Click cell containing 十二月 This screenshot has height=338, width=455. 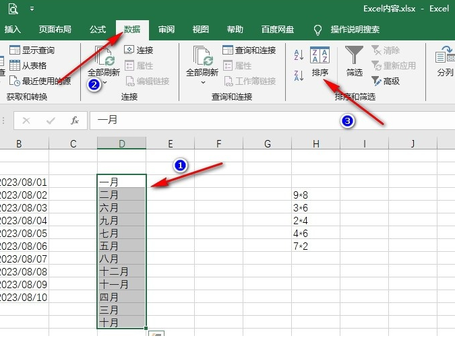pos(121,271)
